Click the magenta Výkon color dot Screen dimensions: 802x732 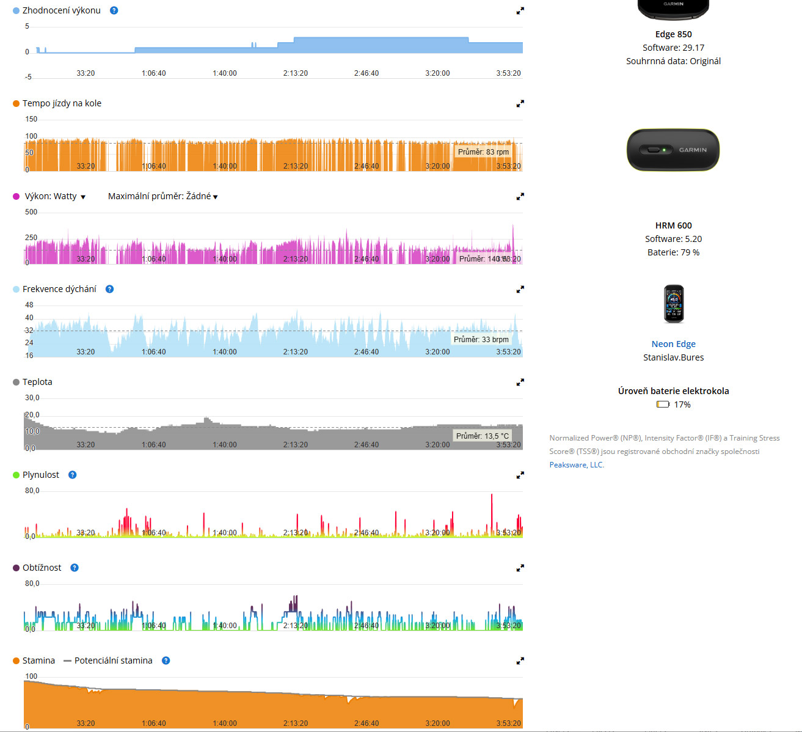click(x=16, y=196)
